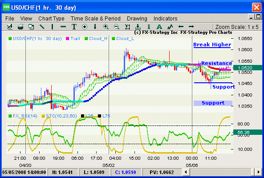Click the bold 'A' annotation icon

pos(159,27)
